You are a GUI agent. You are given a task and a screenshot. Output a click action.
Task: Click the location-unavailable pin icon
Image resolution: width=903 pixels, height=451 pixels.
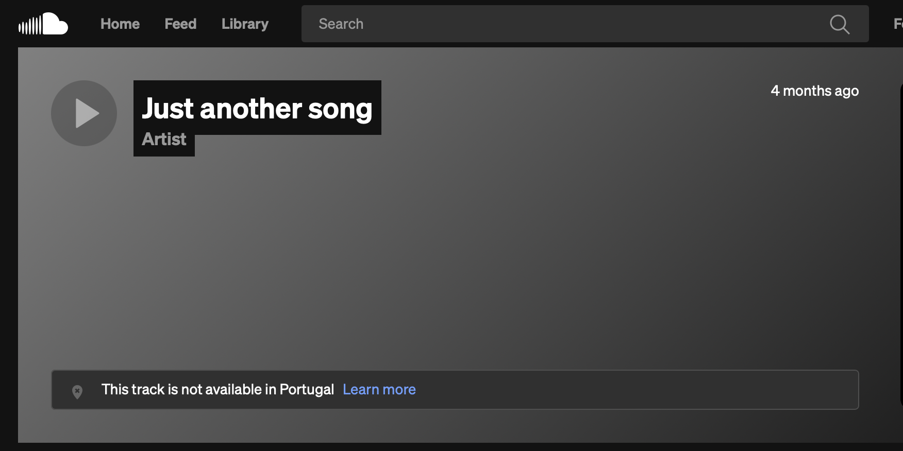(x=77, y=392)
